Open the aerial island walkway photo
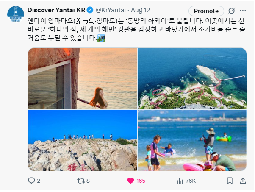255x192 pixels. (192, 78)
